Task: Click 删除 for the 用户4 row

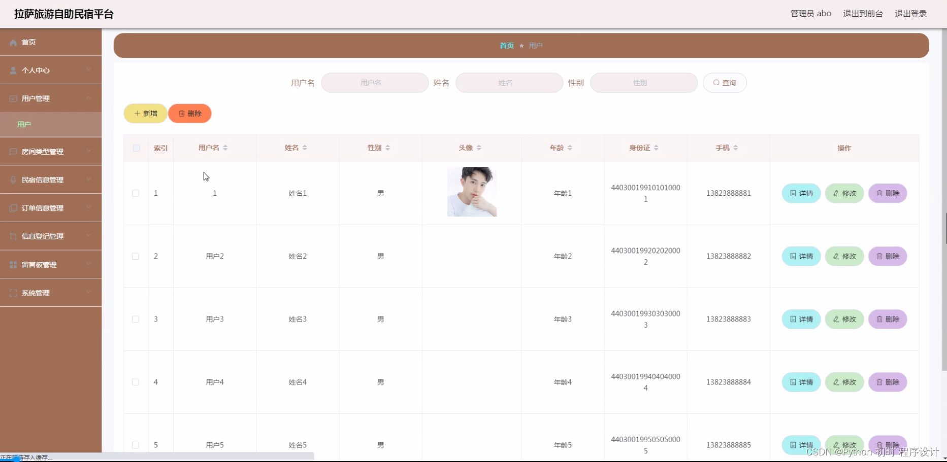Action: [x=888, y=382]
